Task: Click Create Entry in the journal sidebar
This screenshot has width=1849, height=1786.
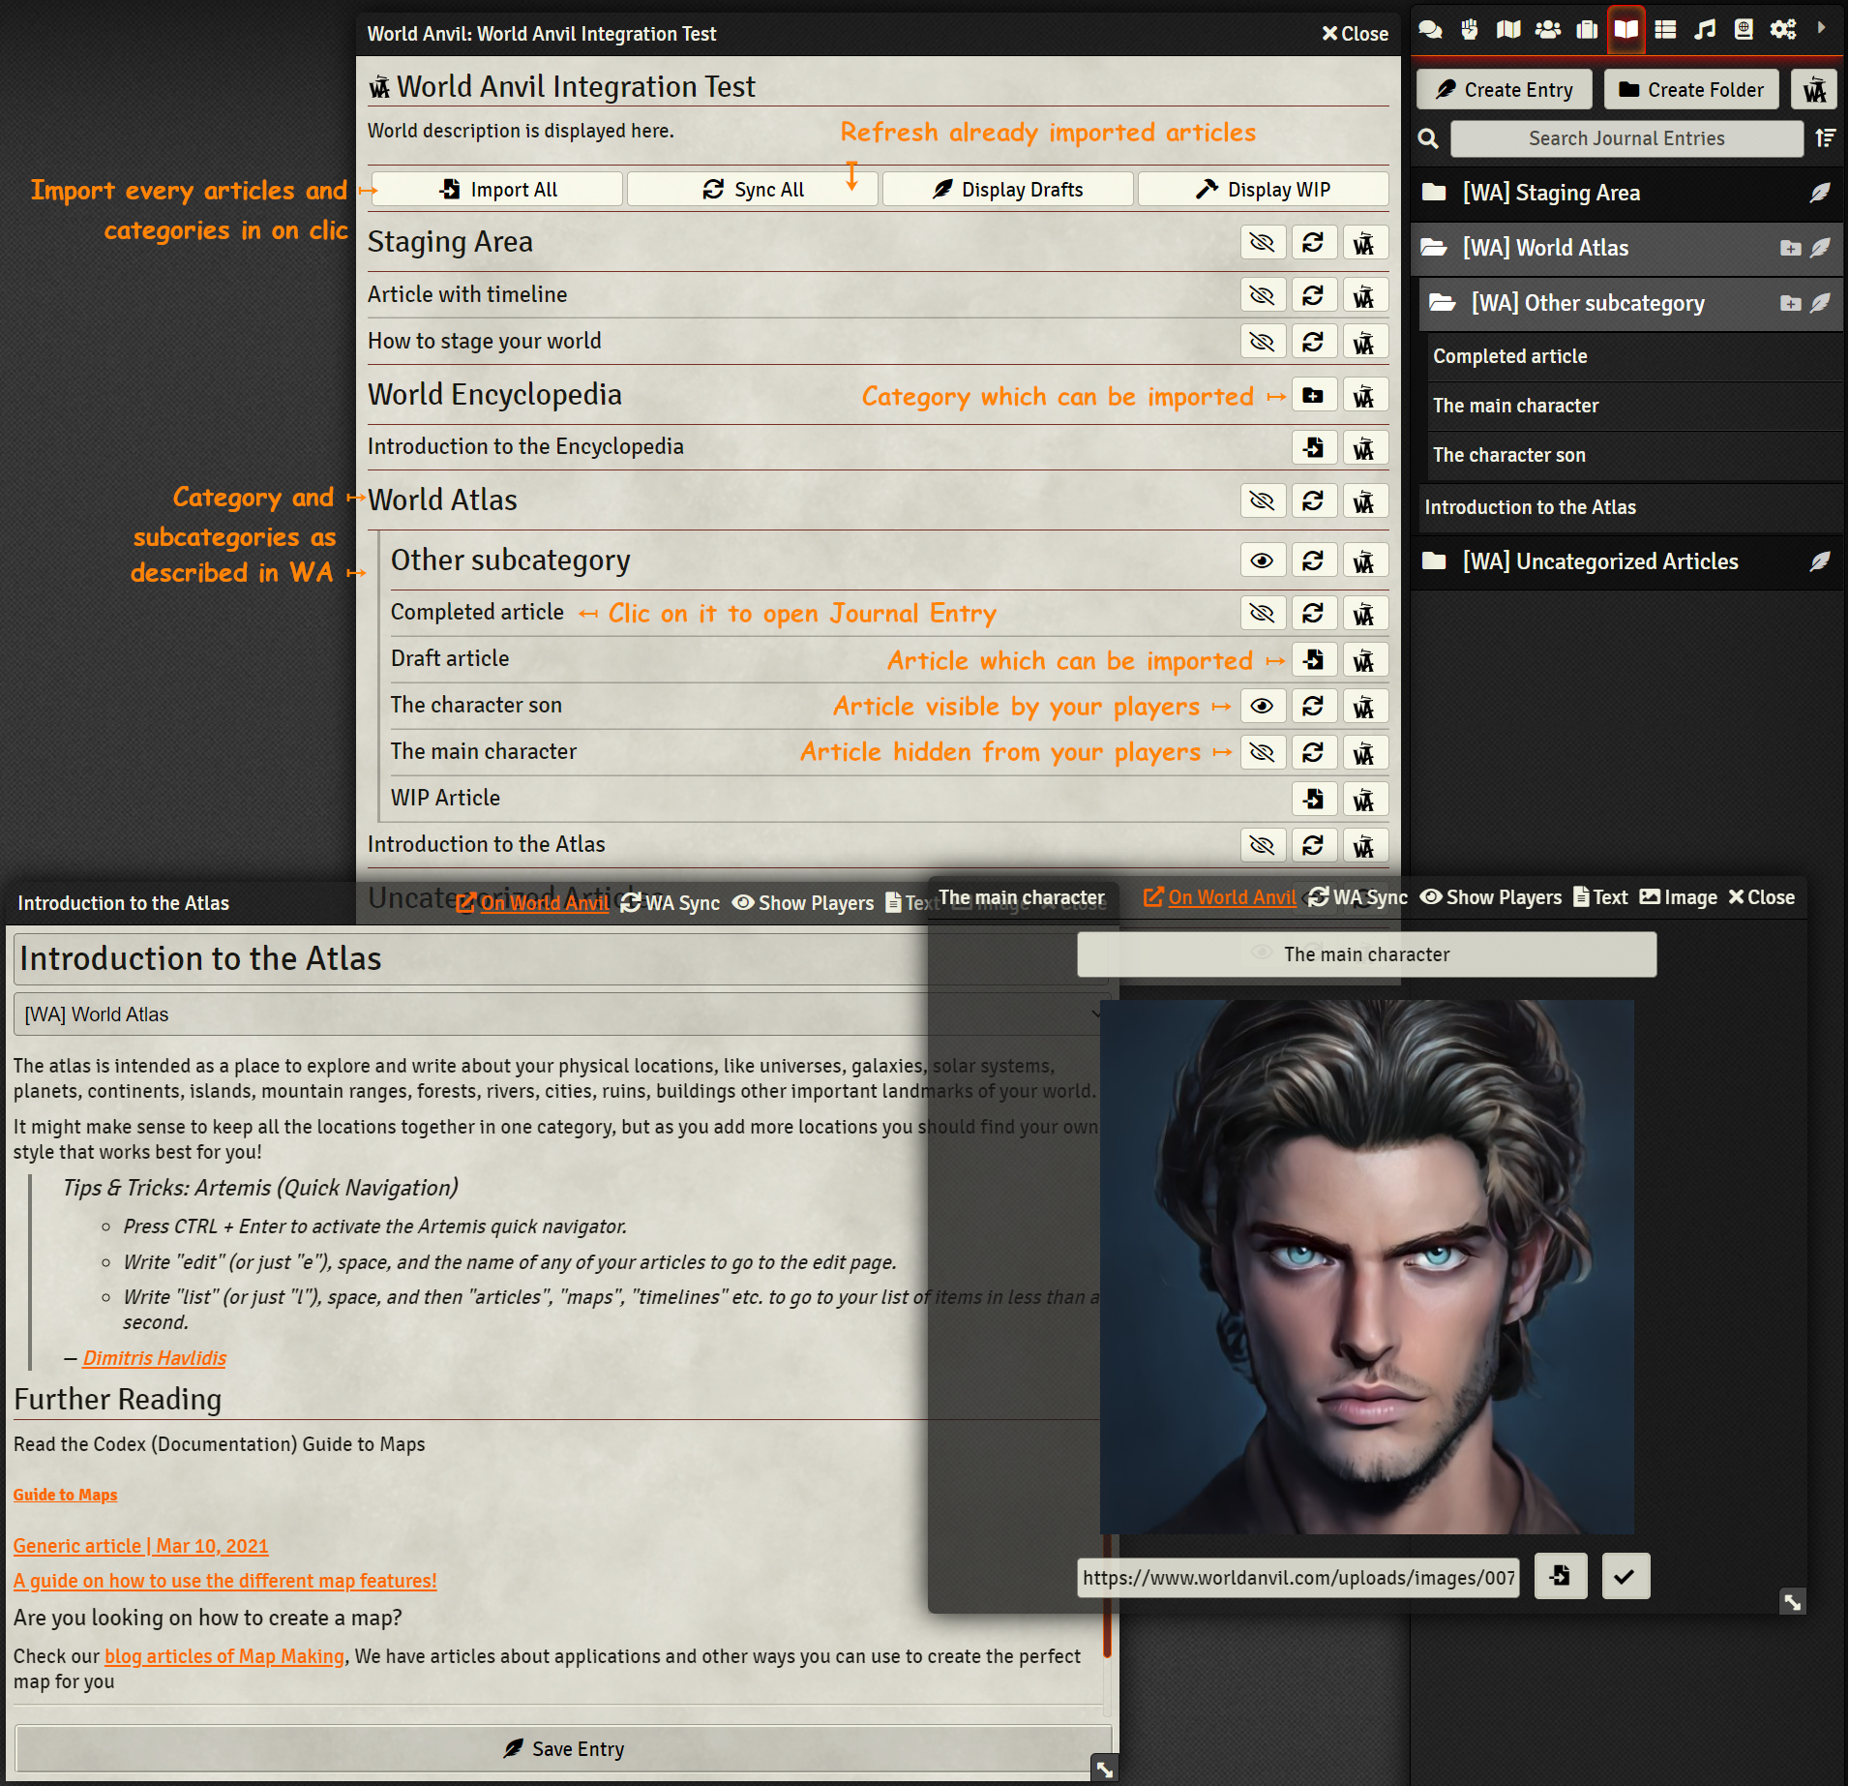Action: point(1505,90)
